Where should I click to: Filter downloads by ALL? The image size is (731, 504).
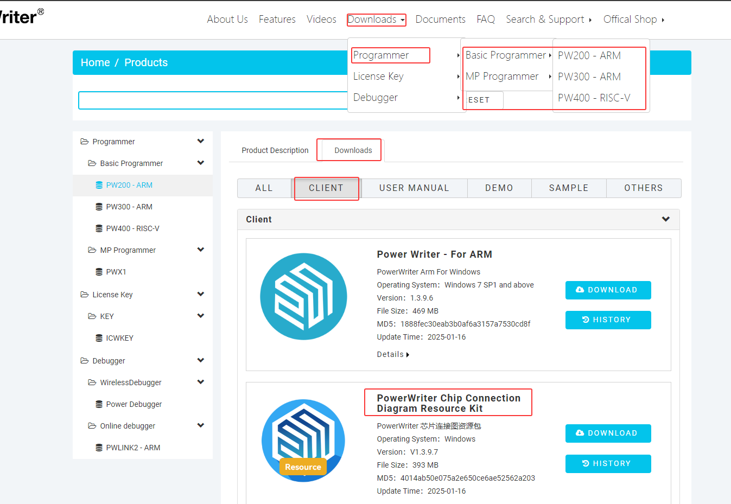[x=264, y=188]
